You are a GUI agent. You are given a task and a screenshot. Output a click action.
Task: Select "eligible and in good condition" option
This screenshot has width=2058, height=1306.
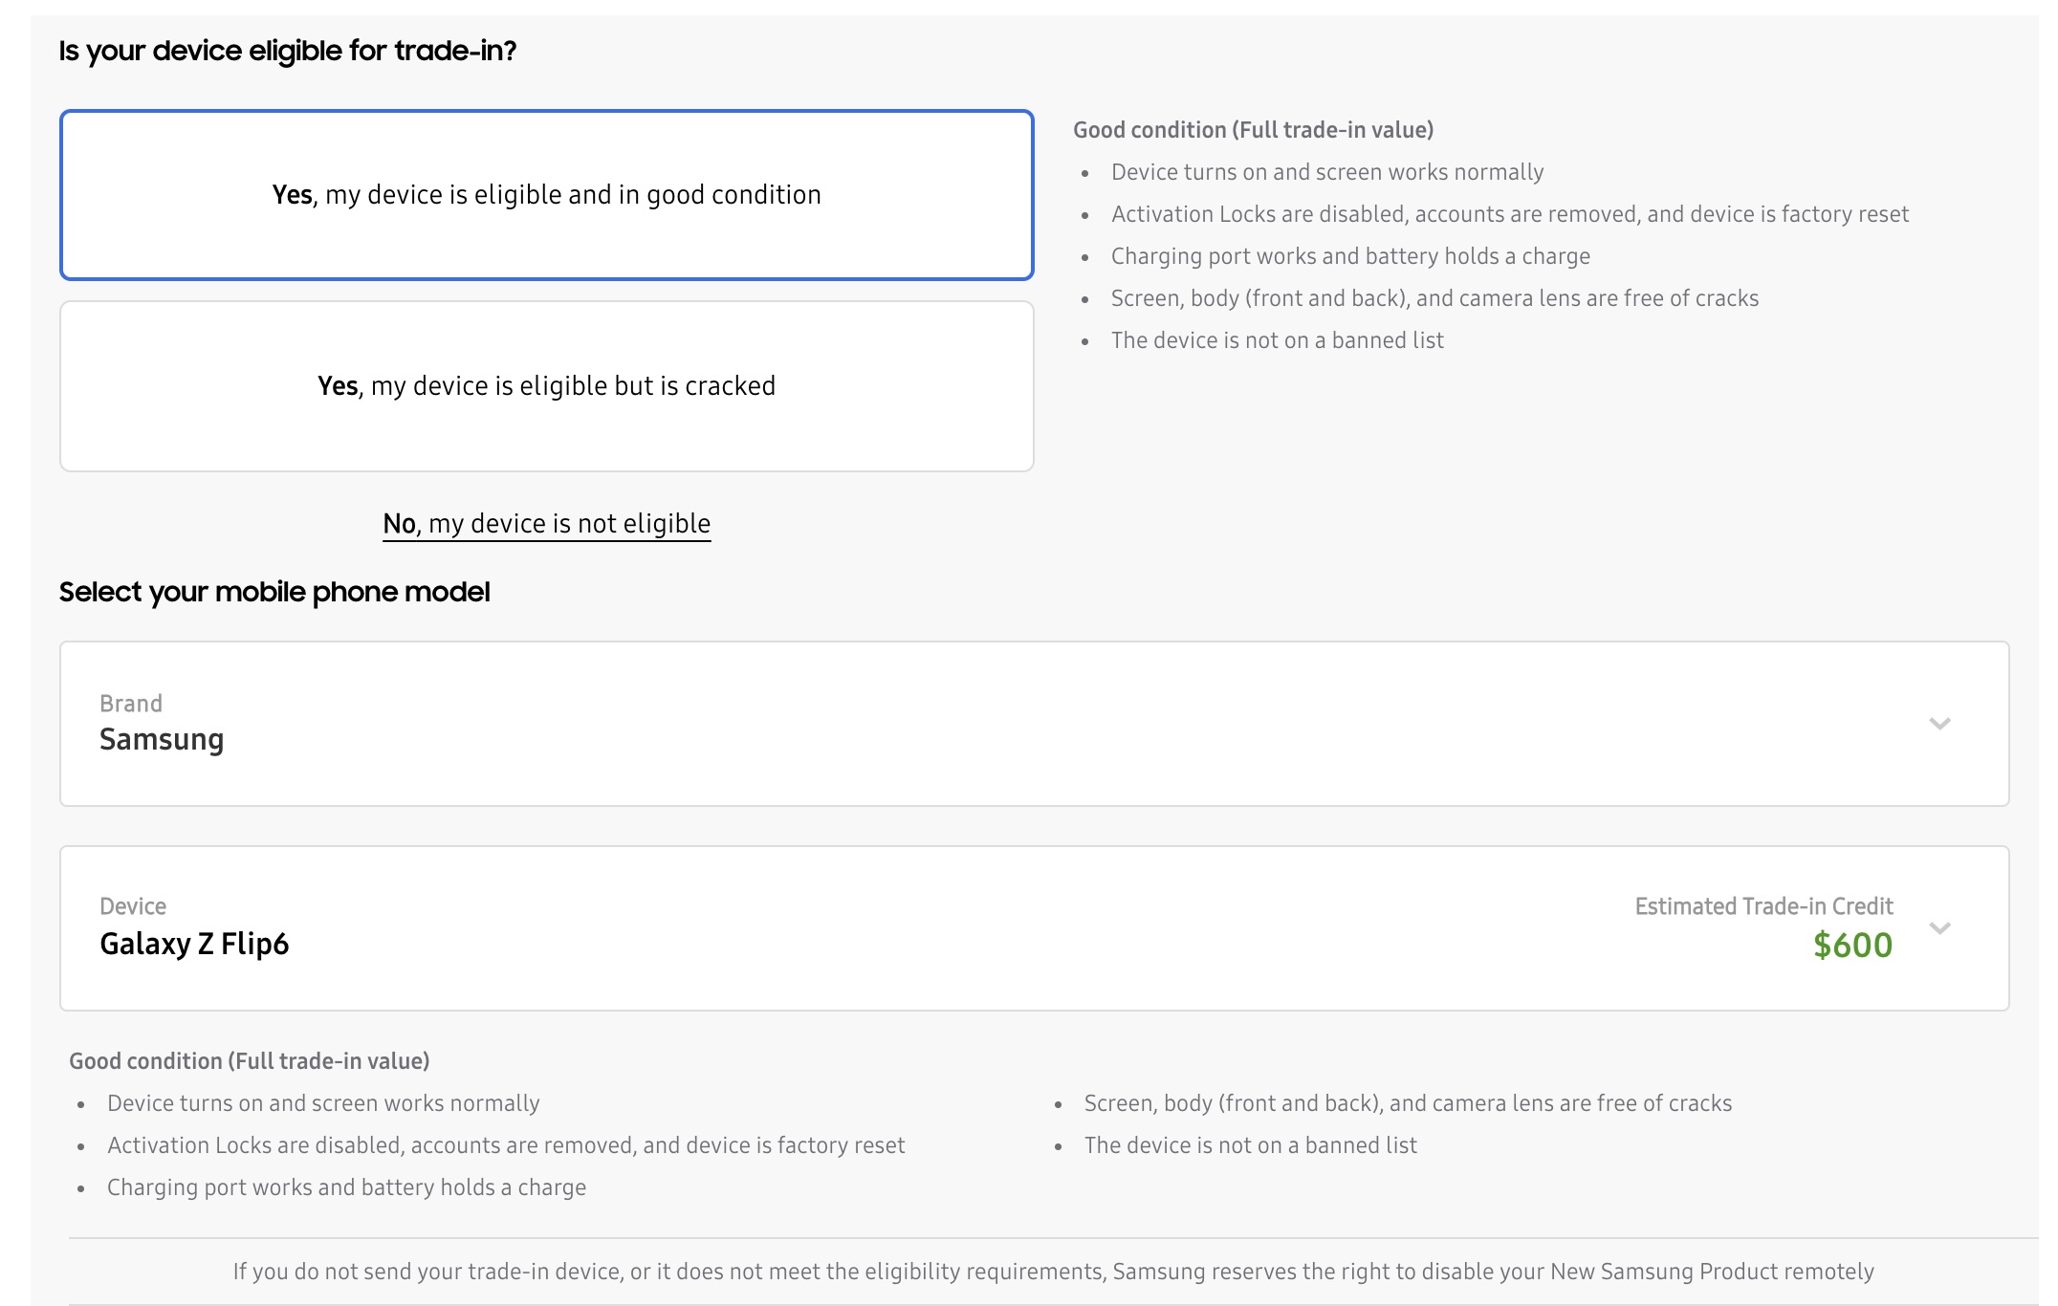pos(546,195)
